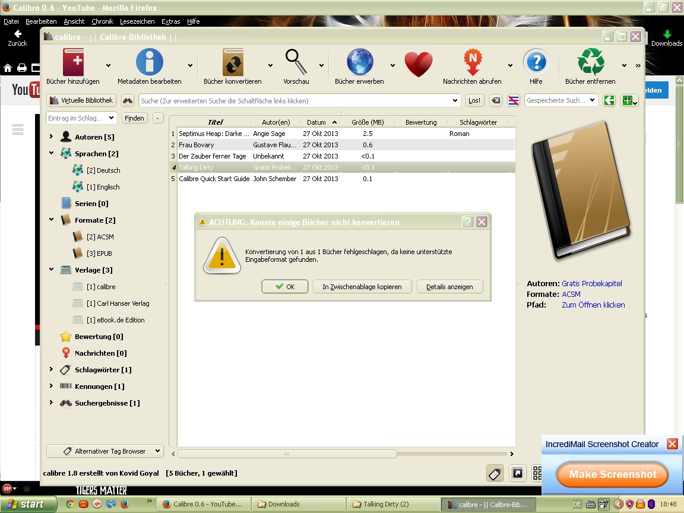Open Firefox Lesezeichen menu

tap(137, 21)
